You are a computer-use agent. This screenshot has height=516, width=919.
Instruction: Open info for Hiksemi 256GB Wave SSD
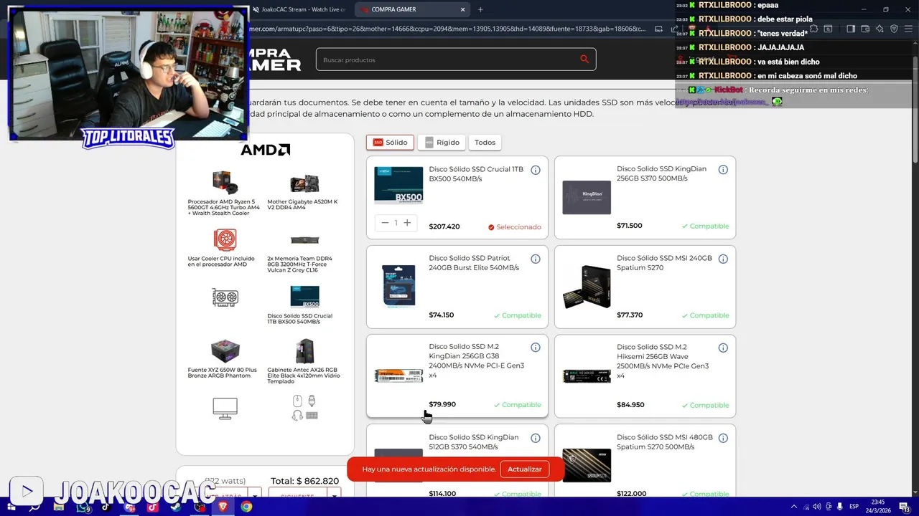click(x=723, y=348)
